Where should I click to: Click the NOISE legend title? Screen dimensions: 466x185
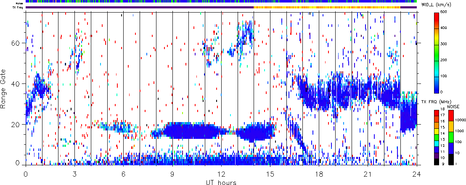[453, 106]
